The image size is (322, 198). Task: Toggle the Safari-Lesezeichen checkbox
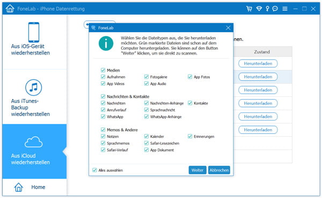[147, 143]
